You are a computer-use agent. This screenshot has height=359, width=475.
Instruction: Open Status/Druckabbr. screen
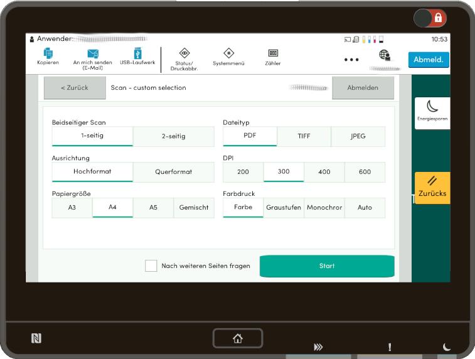[184, 58]
